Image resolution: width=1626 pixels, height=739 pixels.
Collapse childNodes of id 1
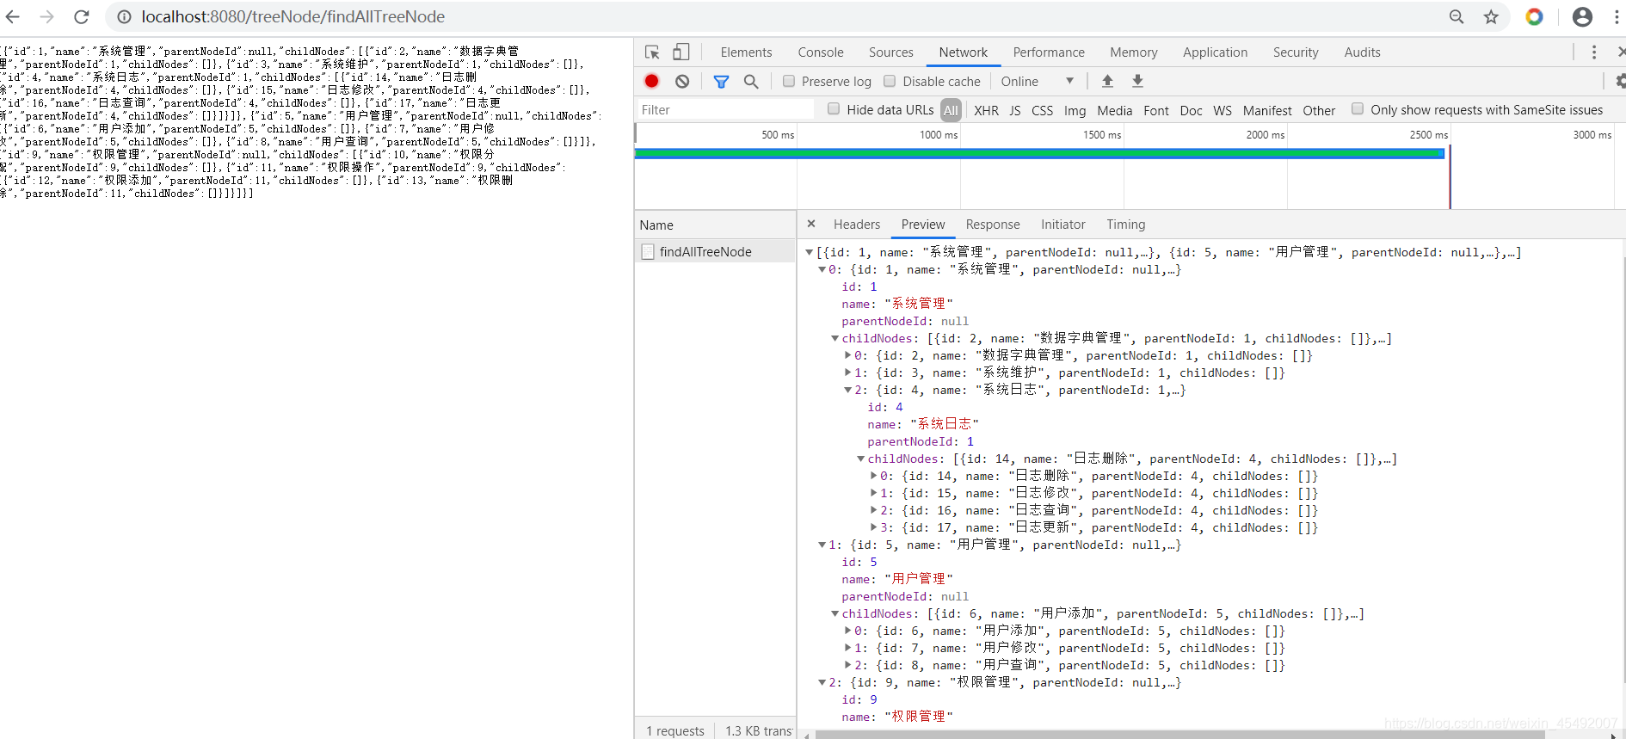point(835,338)
